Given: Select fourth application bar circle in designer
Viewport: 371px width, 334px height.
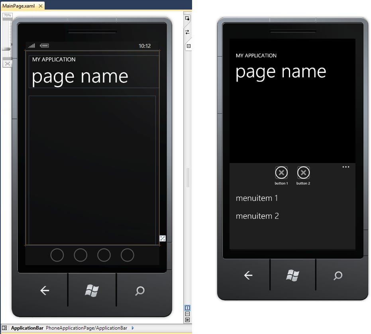Looking at the screenshot, I should [x=127, y=255].
